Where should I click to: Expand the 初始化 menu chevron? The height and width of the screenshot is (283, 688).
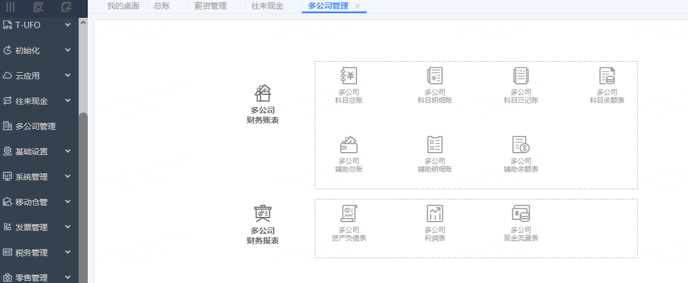coord(68,51)
